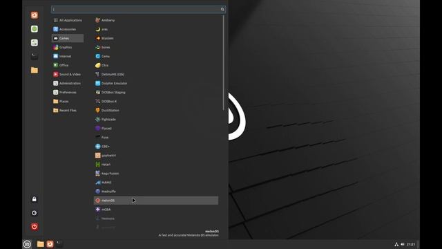This screenshot has width=442, height=249.
Task: Launch Flycast from Games
Action: [156, 129]
